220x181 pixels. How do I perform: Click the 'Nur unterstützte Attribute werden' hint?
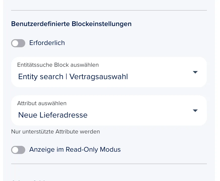[56, 132]
